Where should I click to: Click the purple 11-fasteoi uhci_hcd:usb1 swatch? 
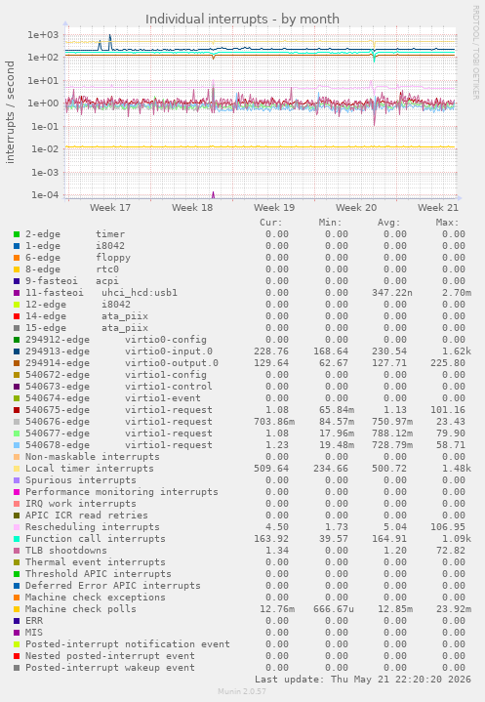(x=17, y=293)
